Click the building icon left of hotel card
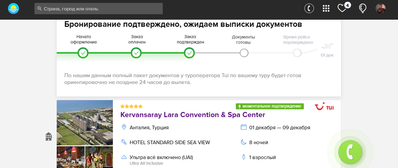This screenshot has width=398, height=168. [49, 136]
